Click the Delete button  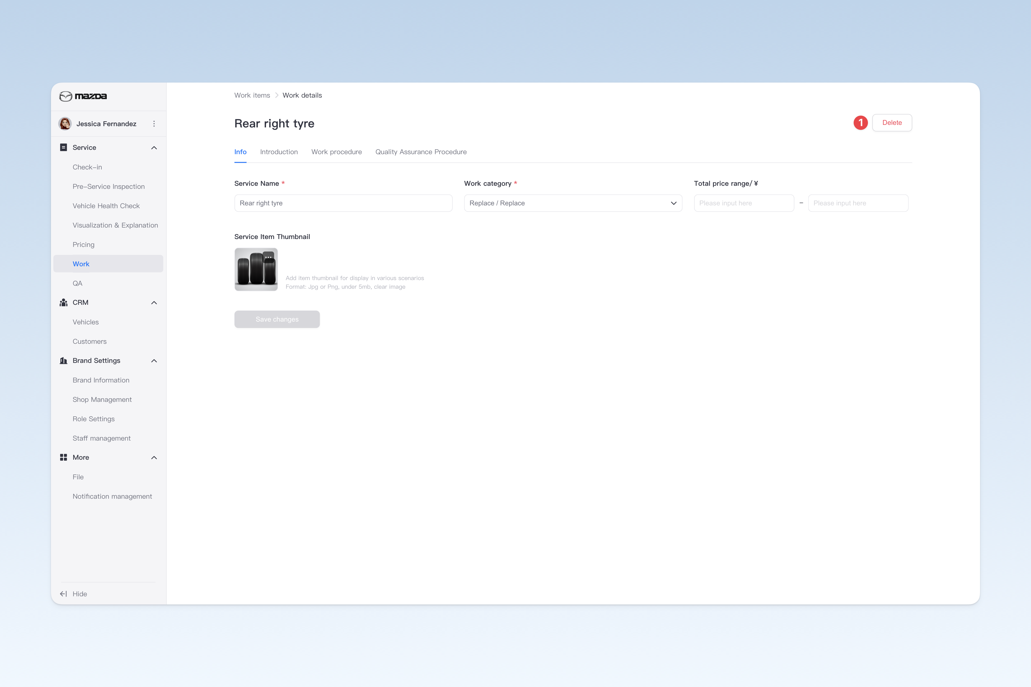point(892,123)
